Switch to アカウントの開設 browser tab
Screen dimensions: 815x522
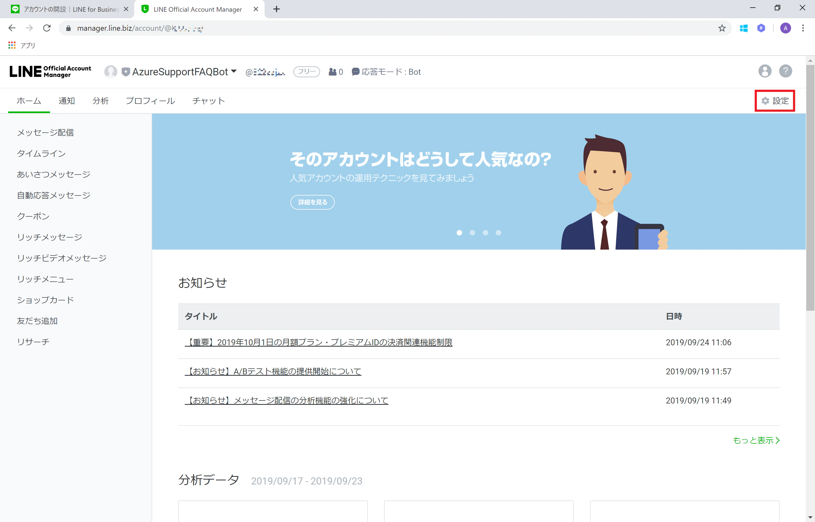(x=67, y=9)
